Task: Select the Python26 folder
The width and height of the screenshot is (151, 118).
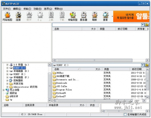Action: click(59, 93)
